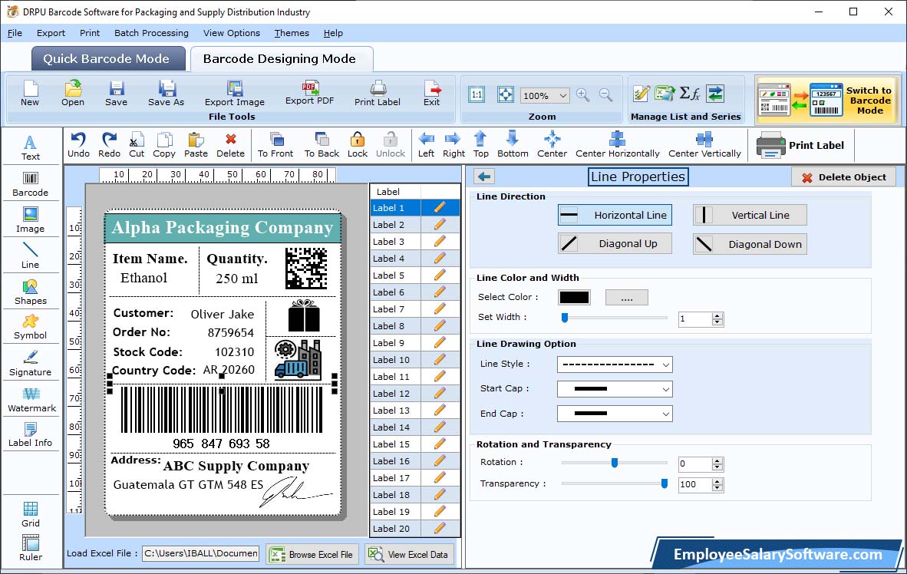Select the Shapes tool
This screenshot has width=907, height=574.
(x=30, y=292)
